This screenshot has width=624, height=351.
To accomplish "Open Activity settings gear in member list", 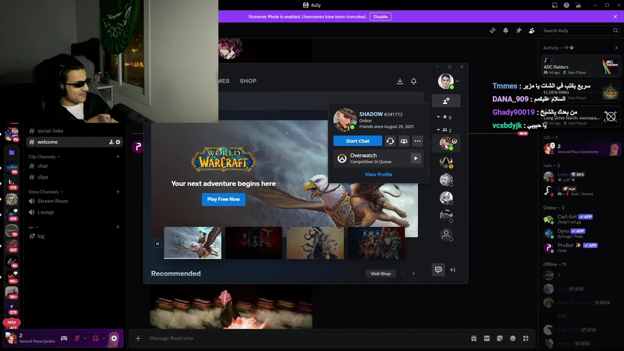I will pos(572,48).
